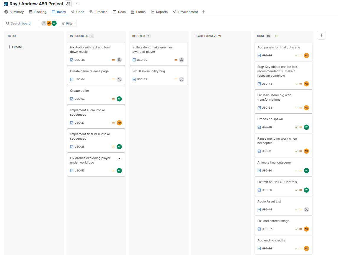Click Create in the To Do column

click(x=15, y=47)
